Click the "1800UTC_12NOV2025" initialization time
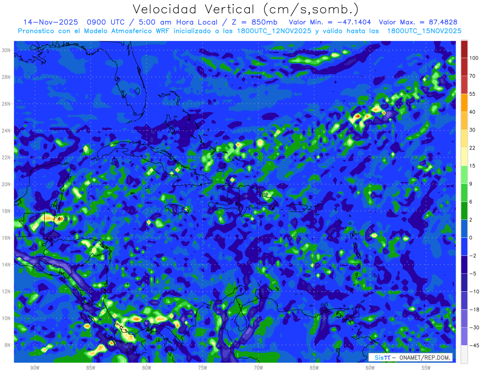The width and height of the screenshot is (483, 373). coord(274,31)
